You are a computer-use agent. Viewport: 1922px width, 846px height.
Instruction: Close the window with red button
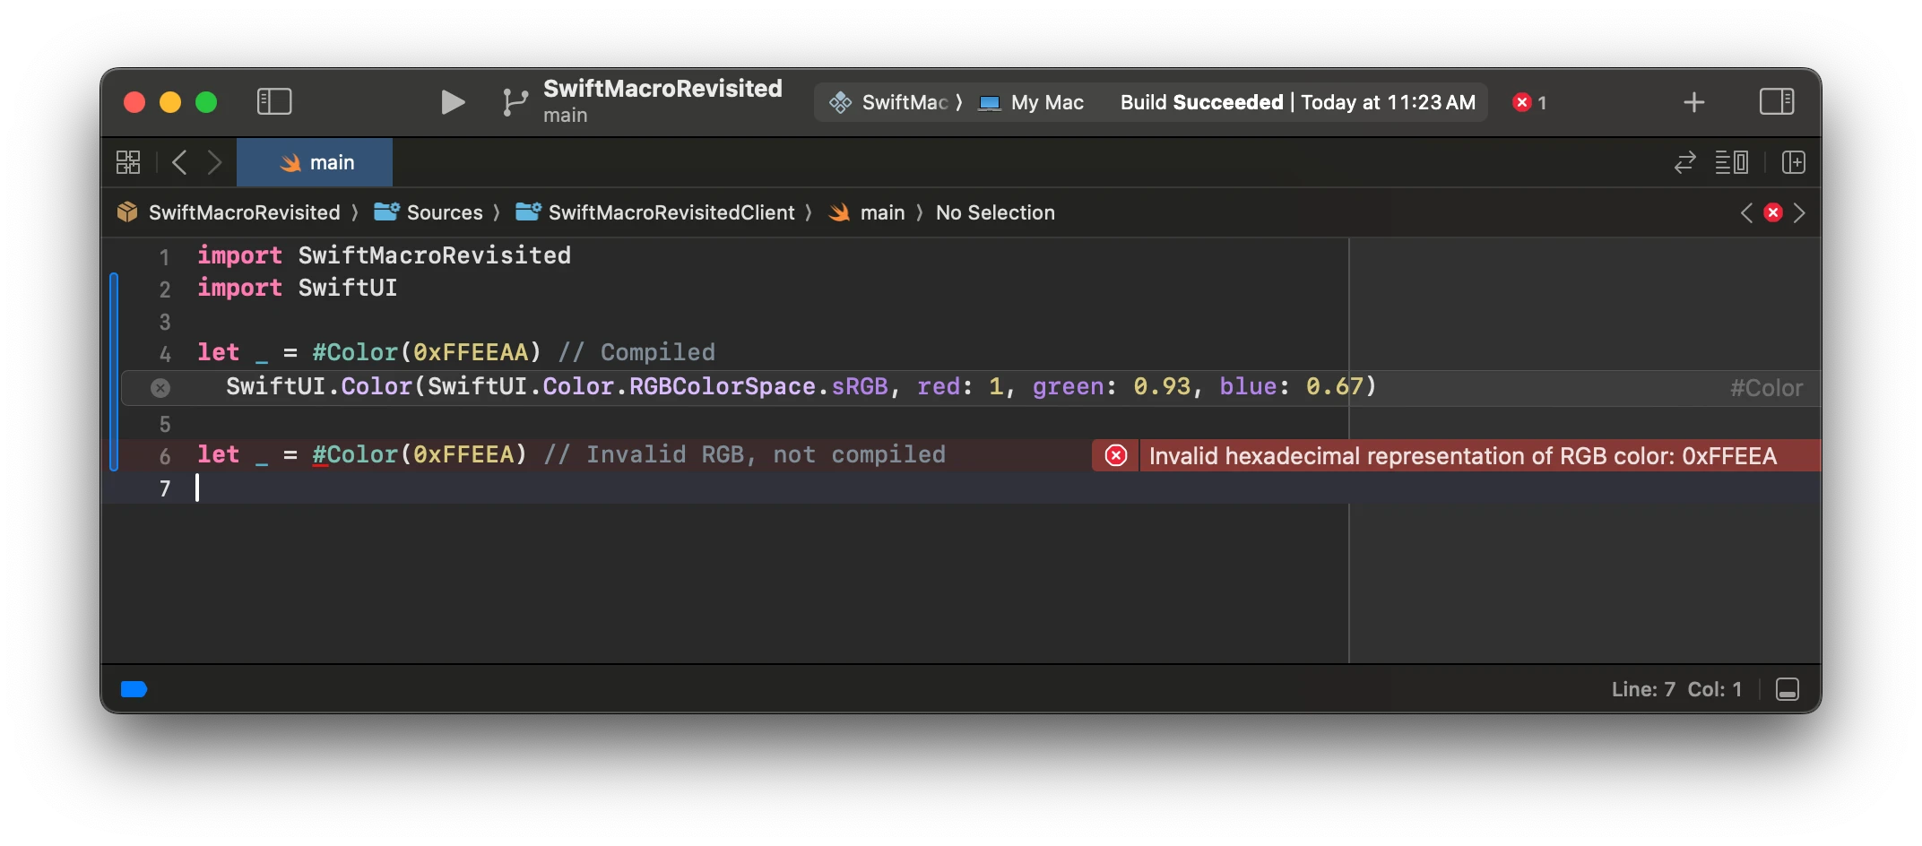tap(134, 102)
